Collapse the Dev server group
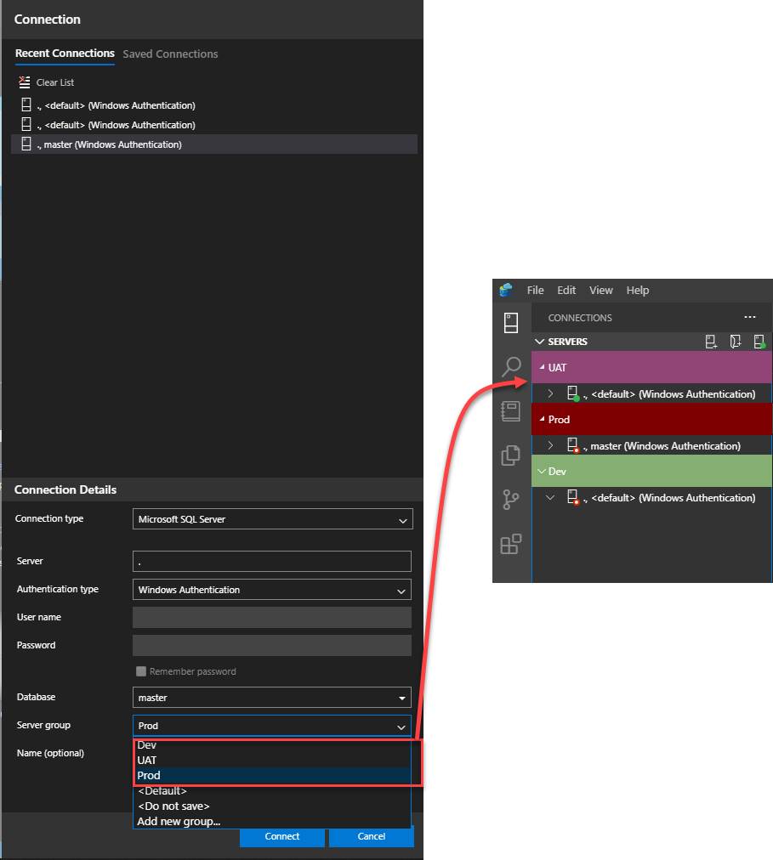The height and width of the screenshot is (860, 773). [x=542, y=471]
